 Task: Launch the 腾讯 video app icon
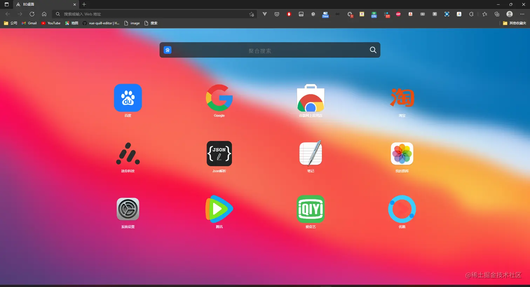tap(219, 209)
